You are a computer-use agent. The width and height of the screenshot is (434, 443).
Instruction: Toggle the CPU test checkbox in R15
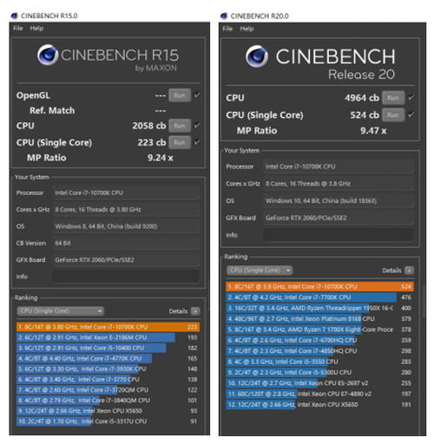tap(197, 126)
